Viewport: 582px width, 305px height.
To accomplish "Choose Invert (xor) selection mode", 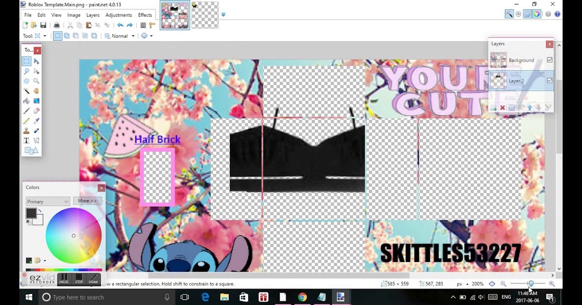I will pyautogui.click(x=94, y=36).
